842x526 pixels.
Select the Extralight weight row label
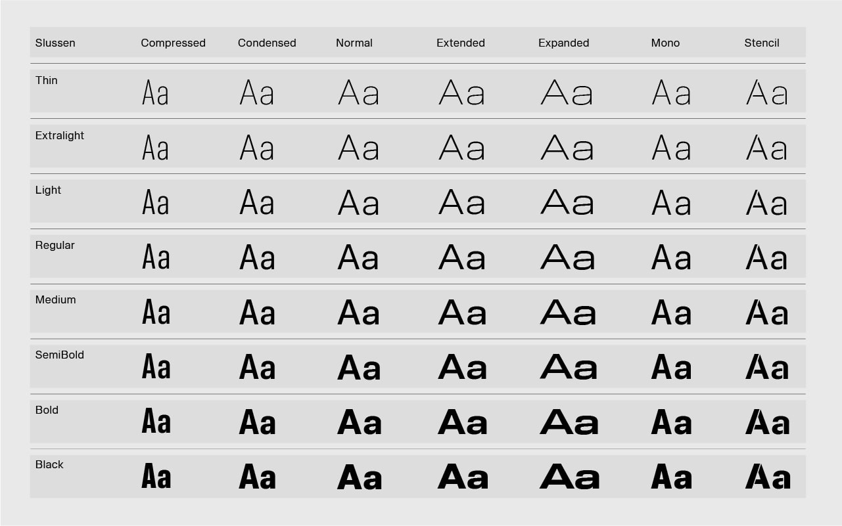[x=60, y=136]
